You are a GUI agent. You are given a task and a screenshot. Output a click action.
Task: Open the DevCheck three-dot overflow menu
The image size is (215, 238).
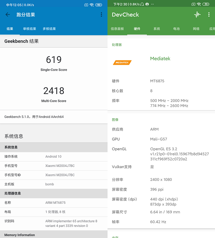coord(209,15)
